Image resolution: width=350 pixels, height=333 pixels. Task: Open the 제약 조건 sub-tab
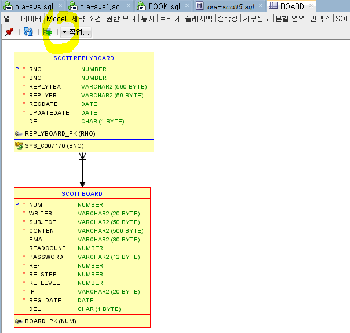click(x=86, y=19)
